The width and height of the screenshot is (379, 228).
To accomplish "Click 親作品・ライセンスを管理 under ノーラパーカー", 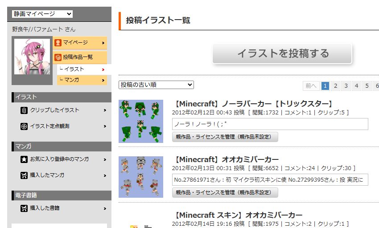I will pos(225,137).
